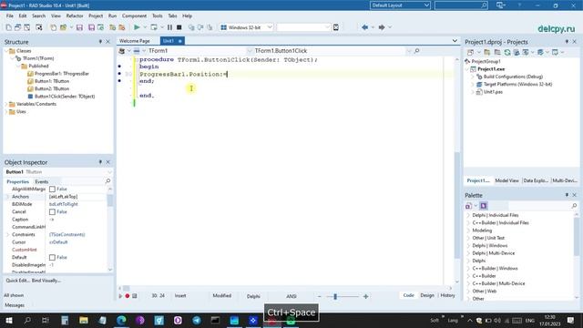Click the refresh icon in Projects toolbar

click(507, 53)
